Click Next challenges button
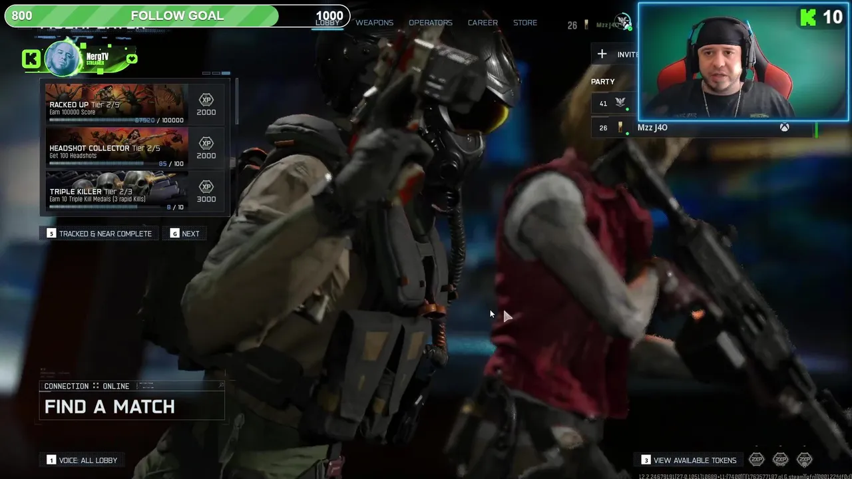 point(185,234)
